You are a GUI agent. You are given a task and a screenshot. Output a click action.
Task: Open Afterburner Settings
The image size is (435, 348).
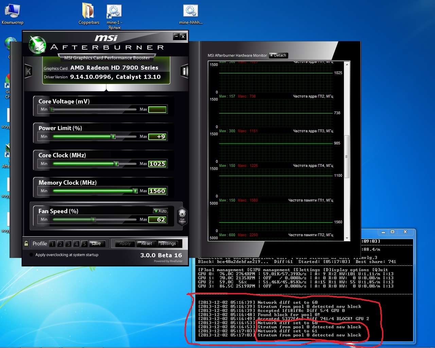coord(168,243)
